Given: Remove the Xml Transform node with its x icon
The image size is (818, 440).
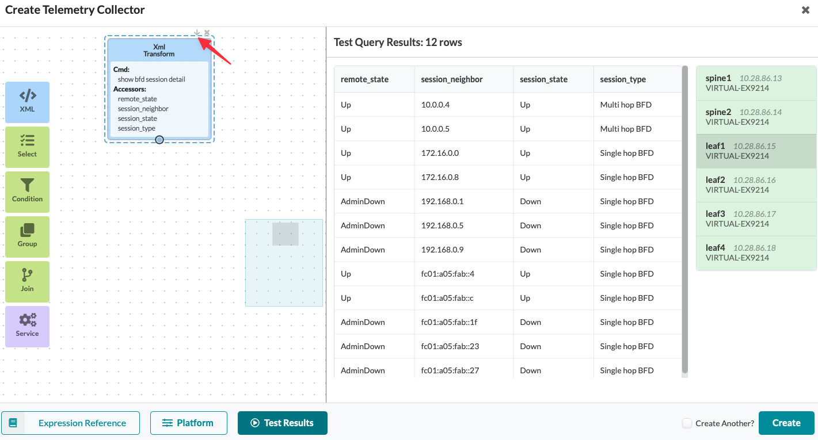Looking at the screenshot, I should (207, 33).
